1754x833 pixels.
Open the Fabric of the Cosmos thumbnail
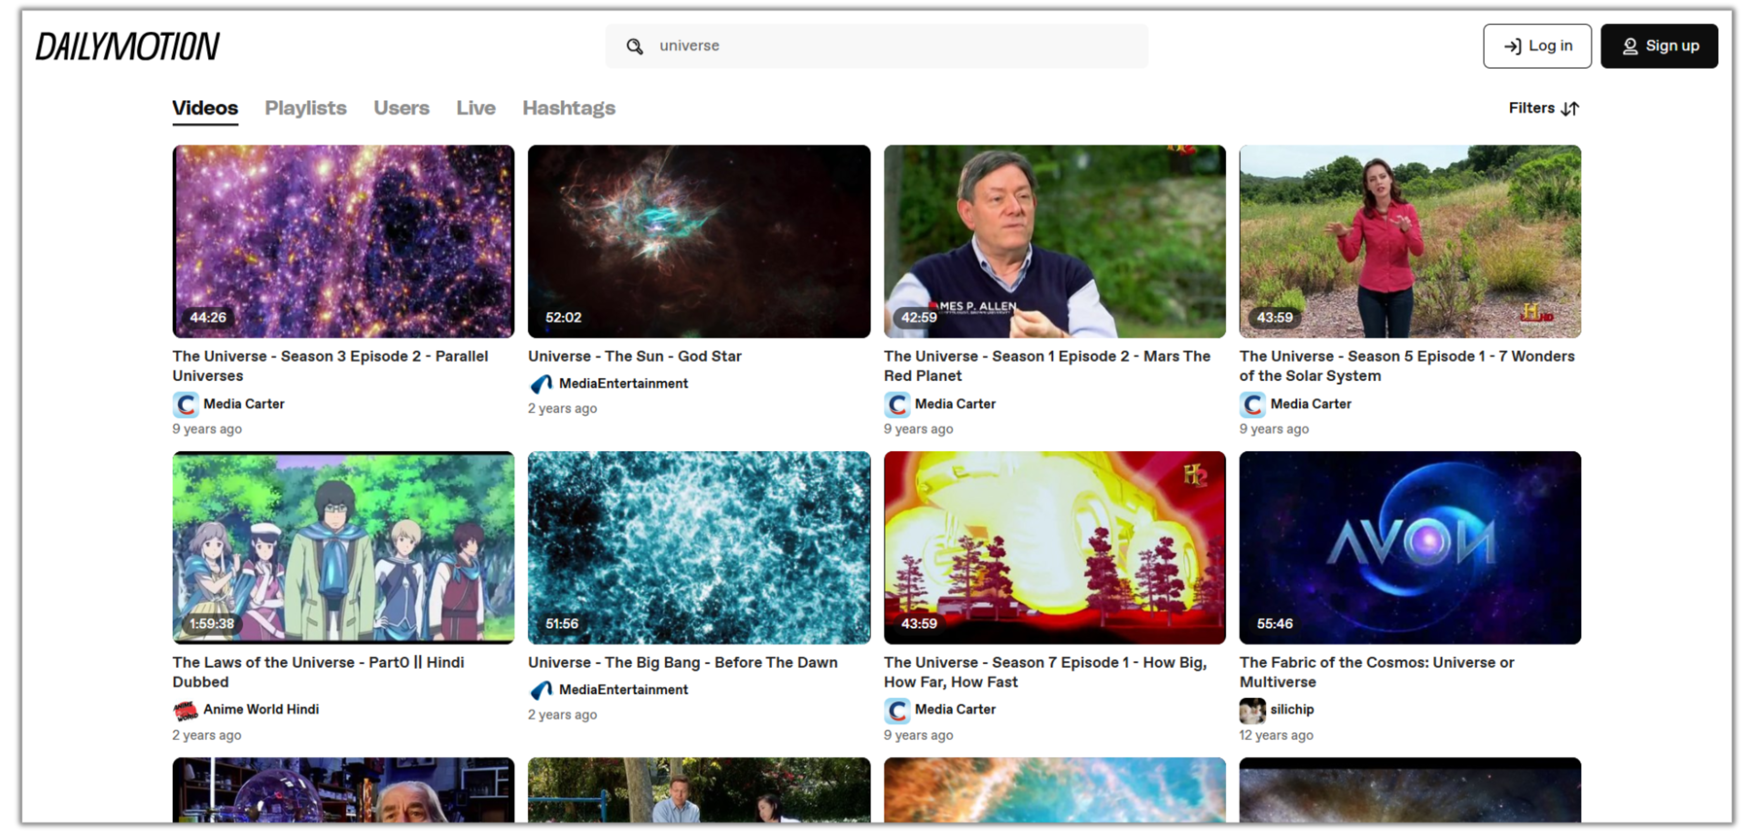[1410, 547]
